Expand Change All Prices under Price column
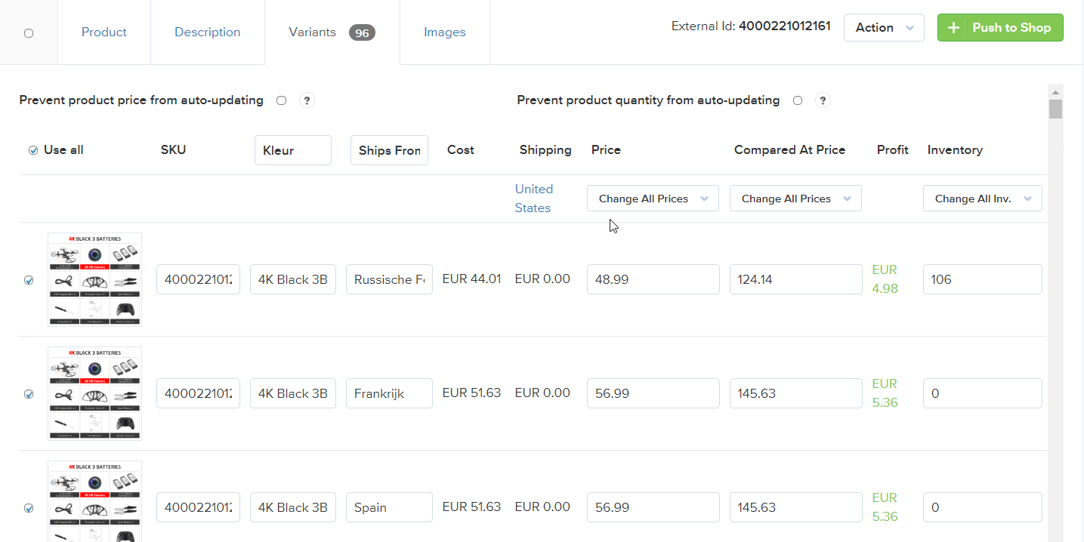The image size is (1084, 542). [x=653, y=199]
